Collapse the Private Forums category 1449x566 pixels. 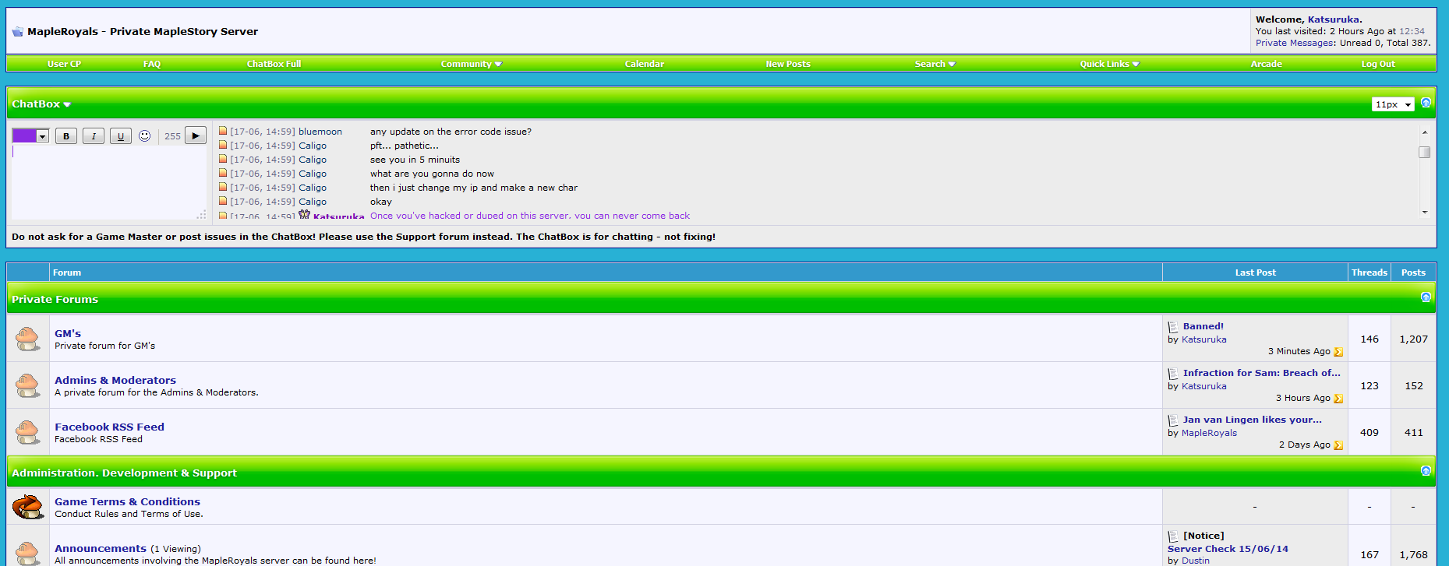pyautogui.click(x=1426, y=297)
